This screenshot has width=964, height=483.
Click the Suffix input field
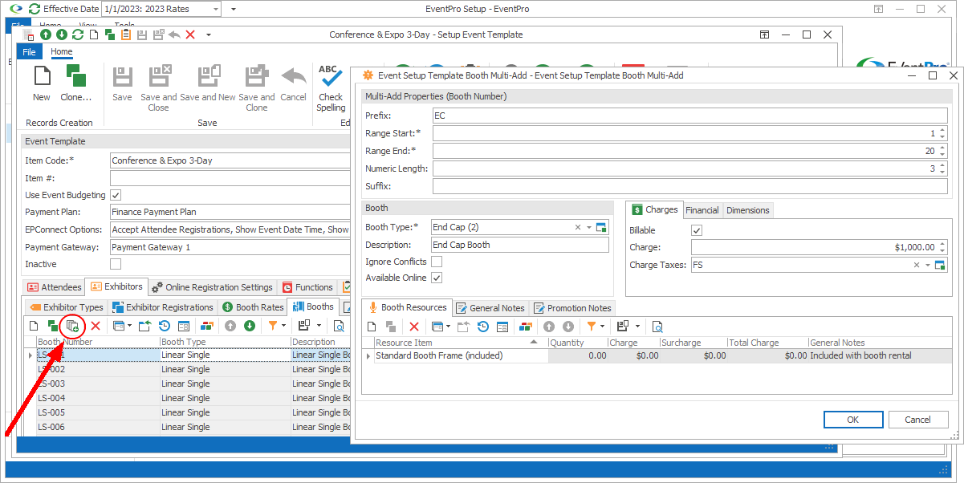pyautogui.click(x=689, y=186)
